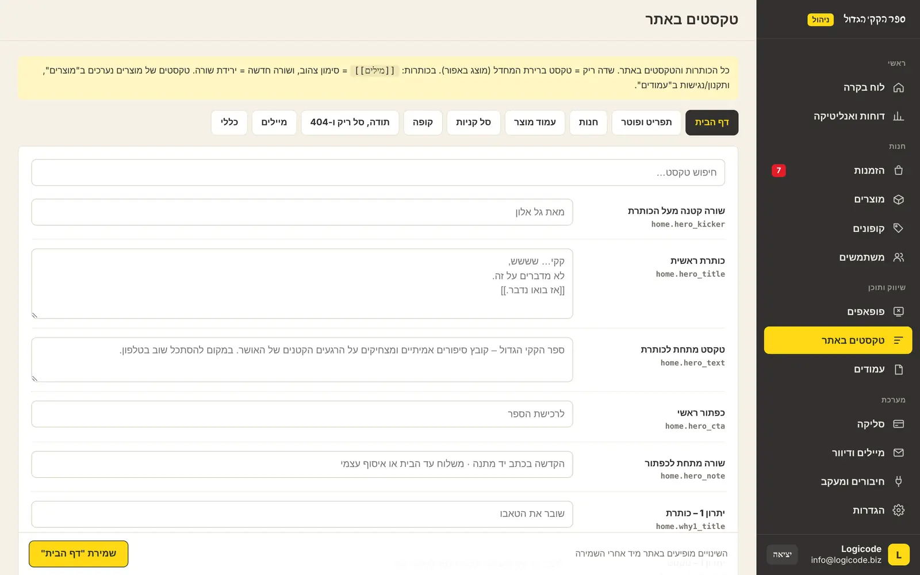
Task: Click the gear icon for הגדרות
Action: click(899, 510)
